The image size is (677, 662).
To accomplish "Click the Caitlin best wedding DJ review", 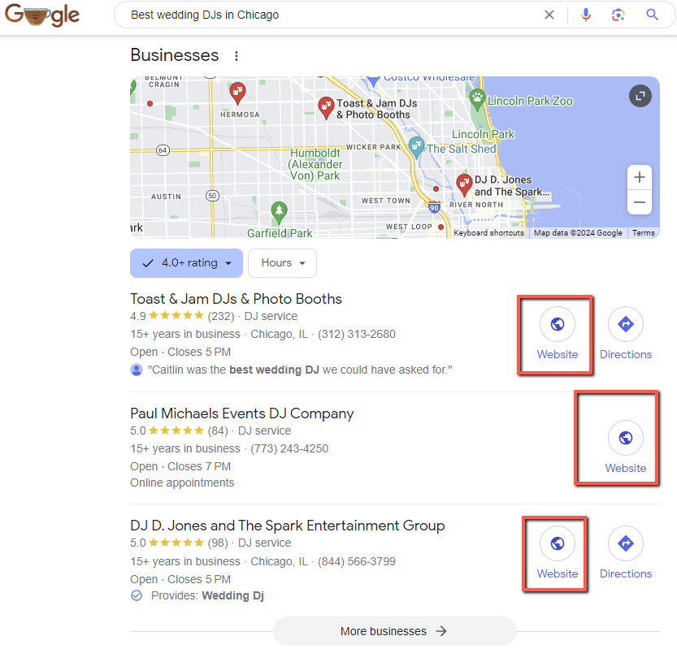I will 300,370.
